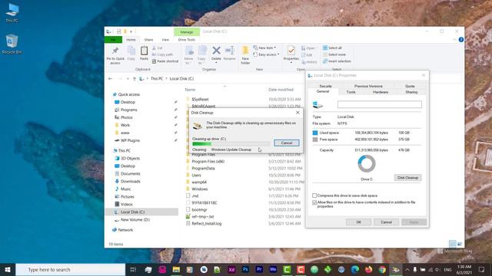
Task: Switch to the Share ribbon tab
Action: (148, 40)
